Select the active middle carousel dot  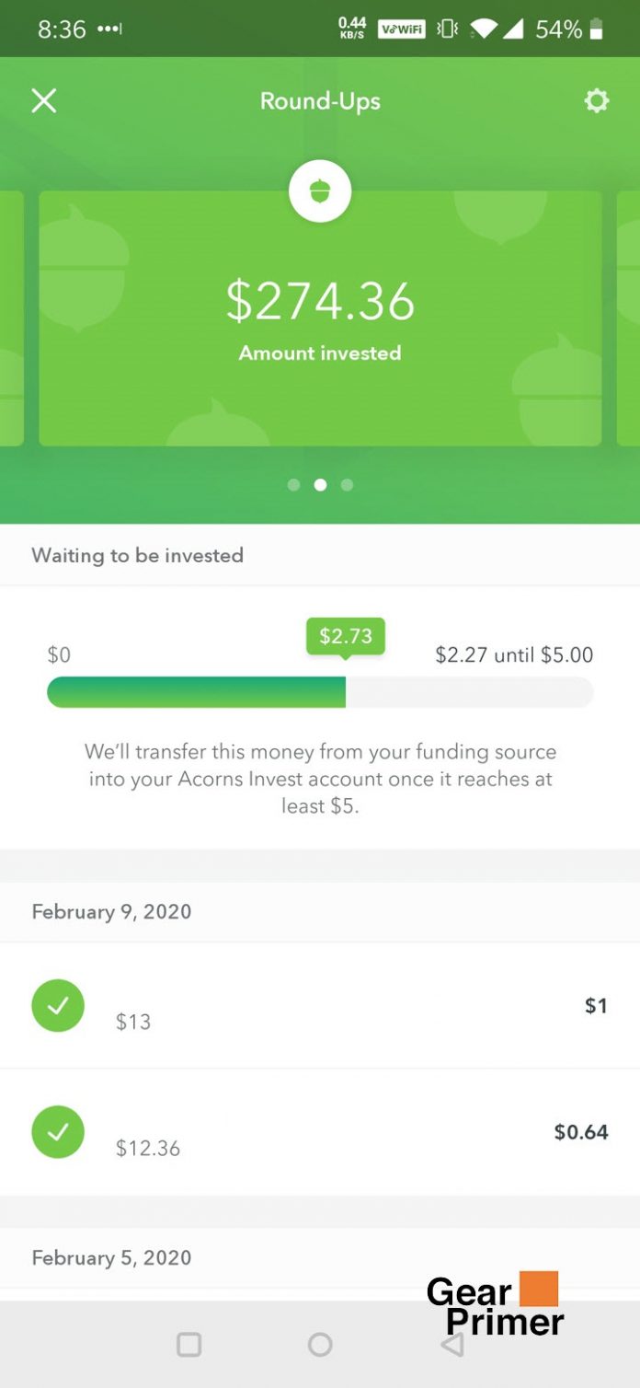(320, 485)
